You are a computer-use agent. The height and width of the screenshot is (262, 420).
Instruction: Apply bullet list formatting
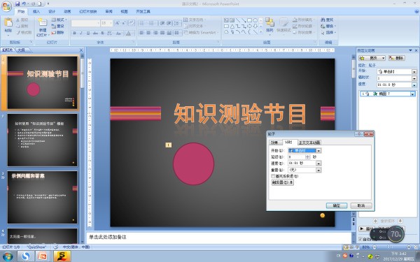(142, 23)
